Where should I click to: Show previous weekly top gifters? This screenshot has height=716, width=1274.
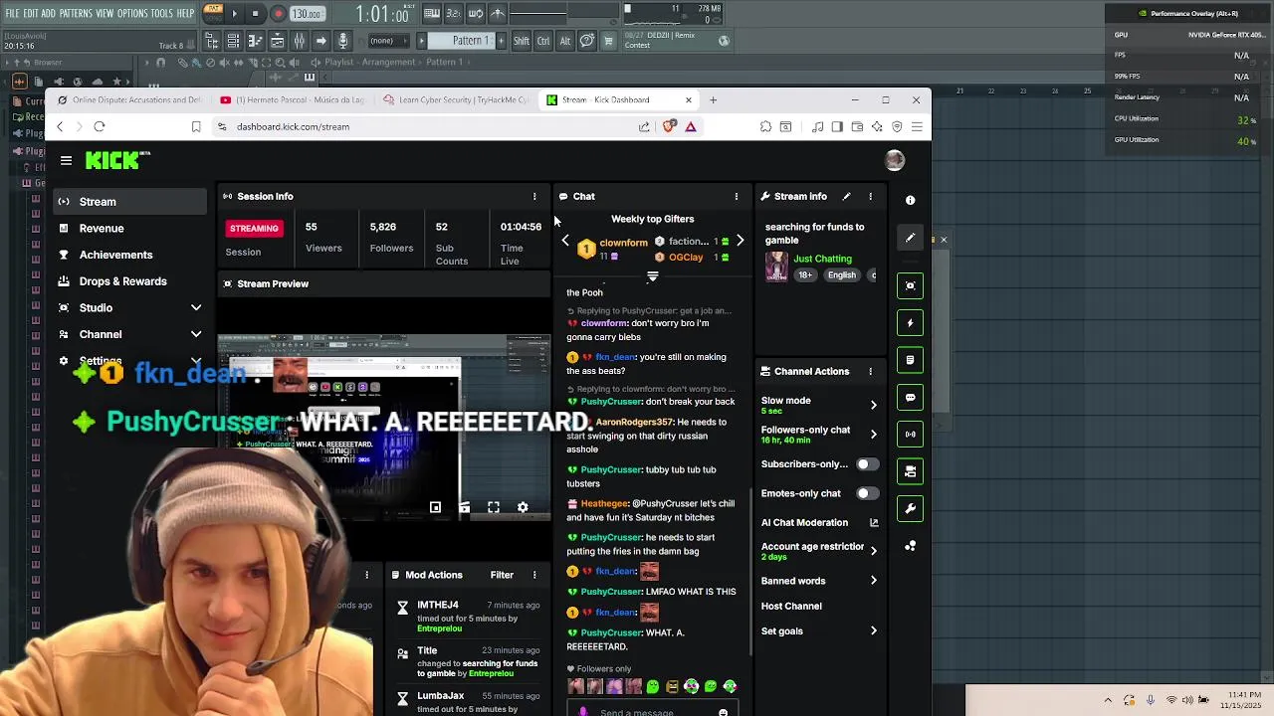coord(565,241)
